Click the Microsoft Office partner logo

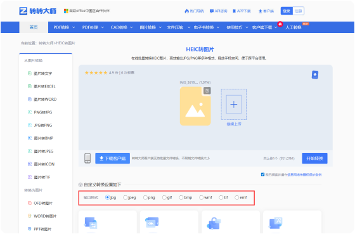click(x=66, y=11)
